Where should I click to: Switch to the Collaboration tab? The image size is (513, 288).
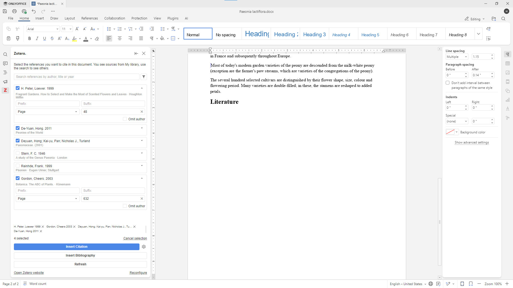[115, 18]
